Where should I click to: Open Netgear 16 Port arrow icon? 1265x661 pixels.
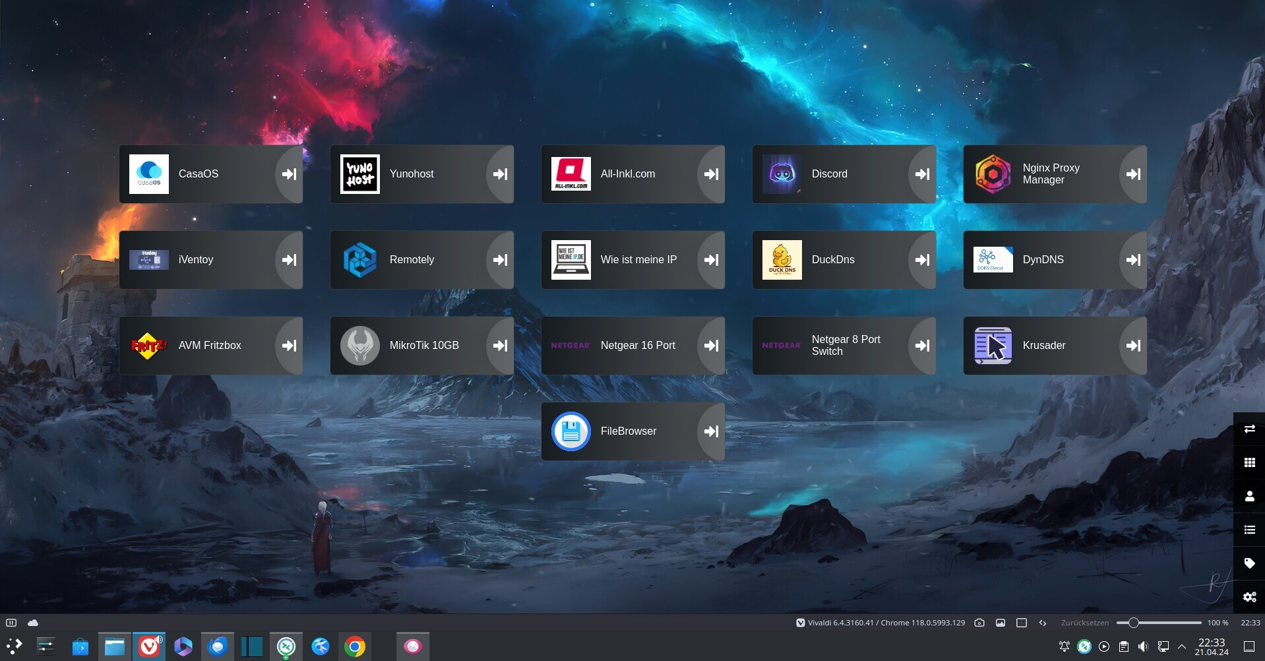711,346
